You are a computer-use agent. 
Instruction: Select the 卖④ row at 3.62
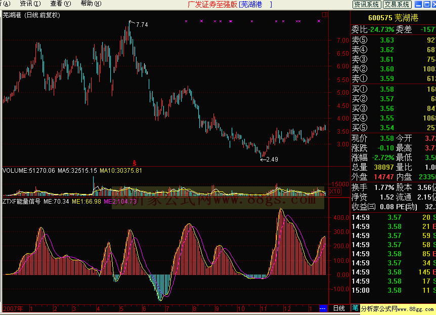click(x=393, y=50)
